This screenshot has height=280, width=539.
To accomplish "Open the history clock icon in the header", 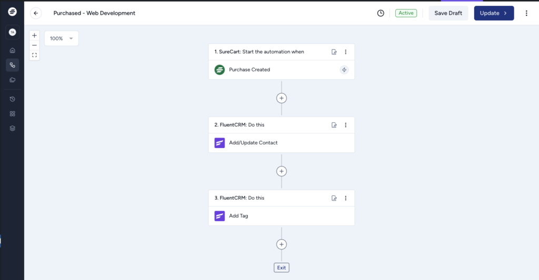I will (x=381, y=13).
